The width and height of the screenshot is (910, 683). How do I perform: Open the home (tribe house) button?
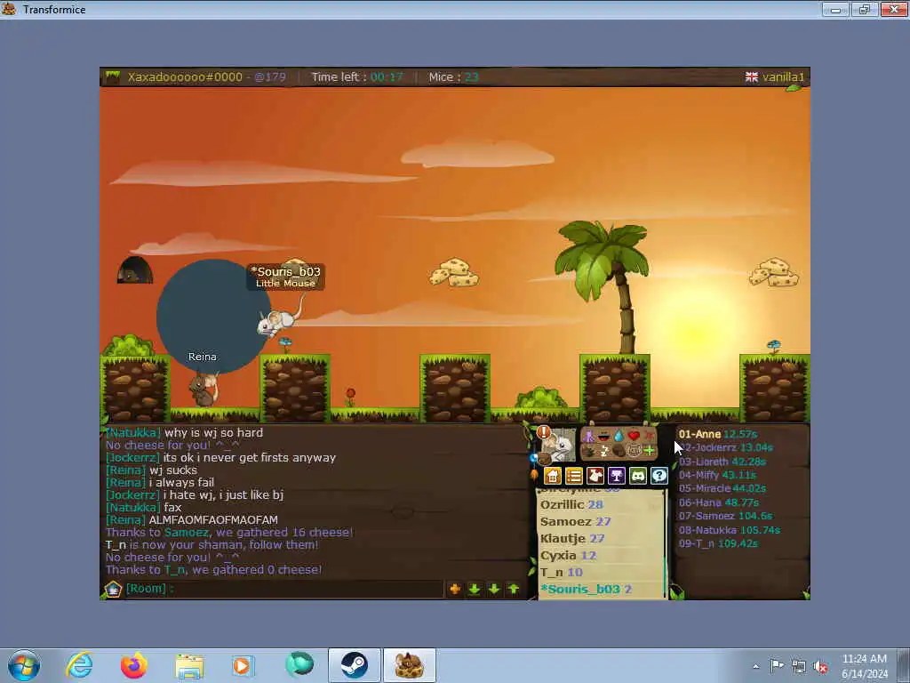pos(553,476)
